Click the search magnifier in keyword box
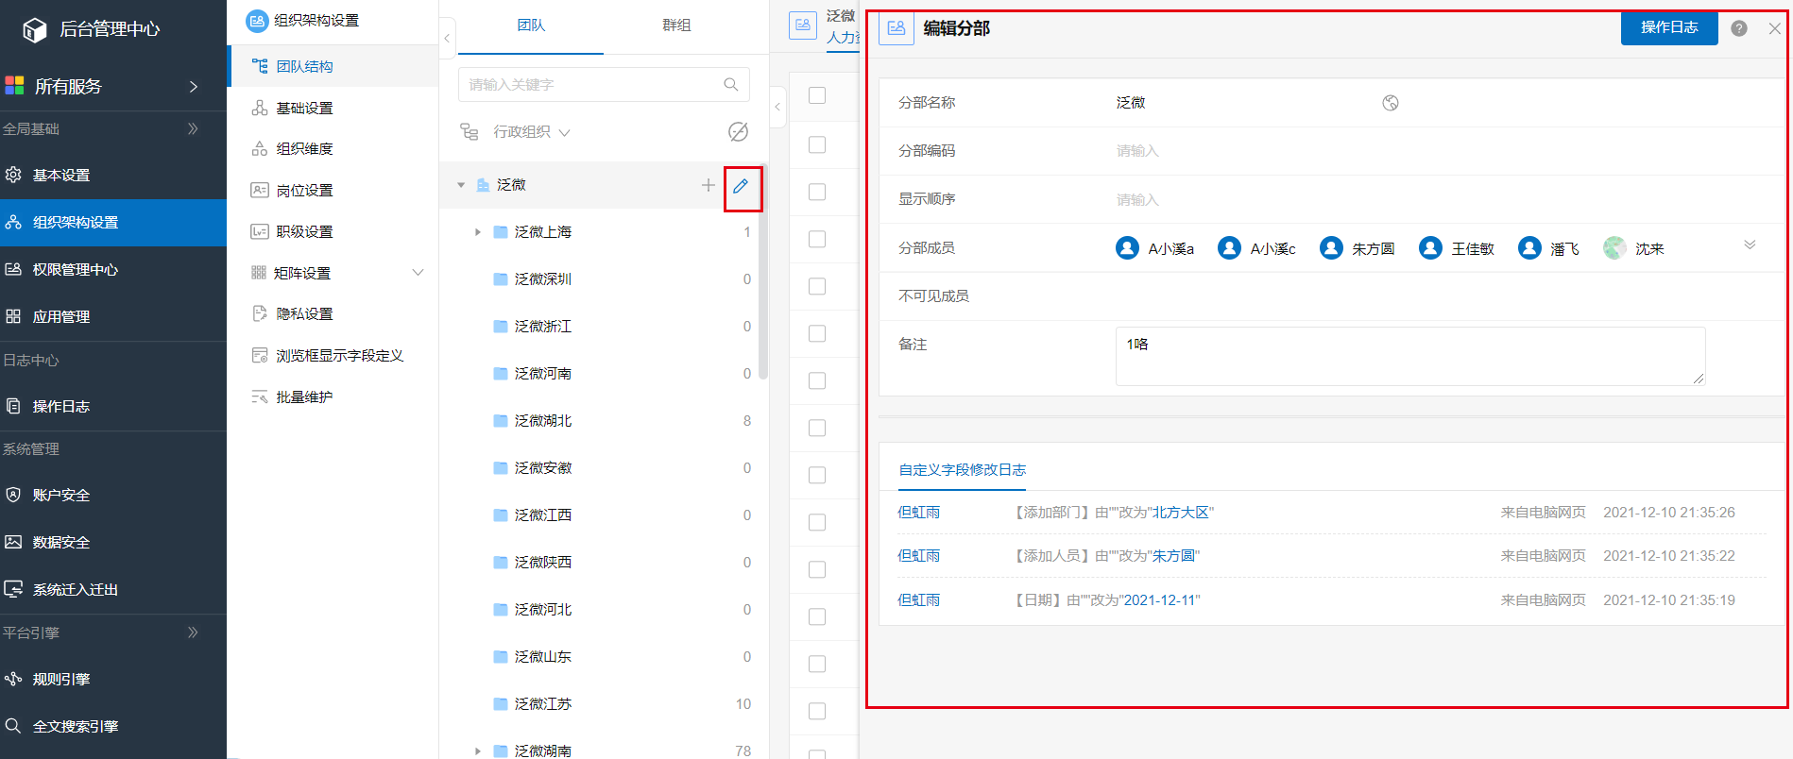Viewport: 1793px width, 759px height. (730, 84)
